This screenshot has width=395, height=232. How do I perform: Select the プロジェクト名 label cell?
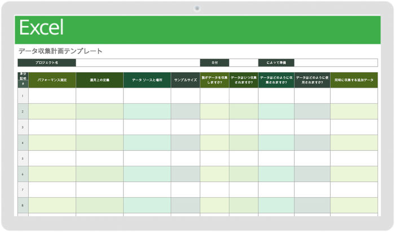tap(47, 63)
